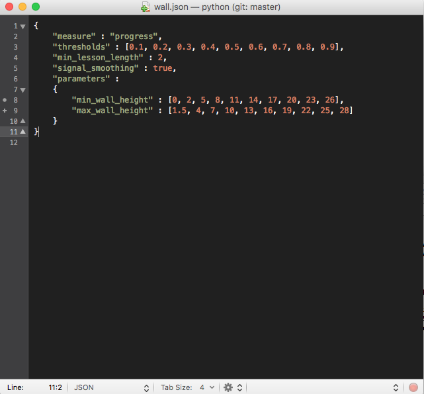
Task: Click the 0.9 threshold value
Action: pos(327,47)
